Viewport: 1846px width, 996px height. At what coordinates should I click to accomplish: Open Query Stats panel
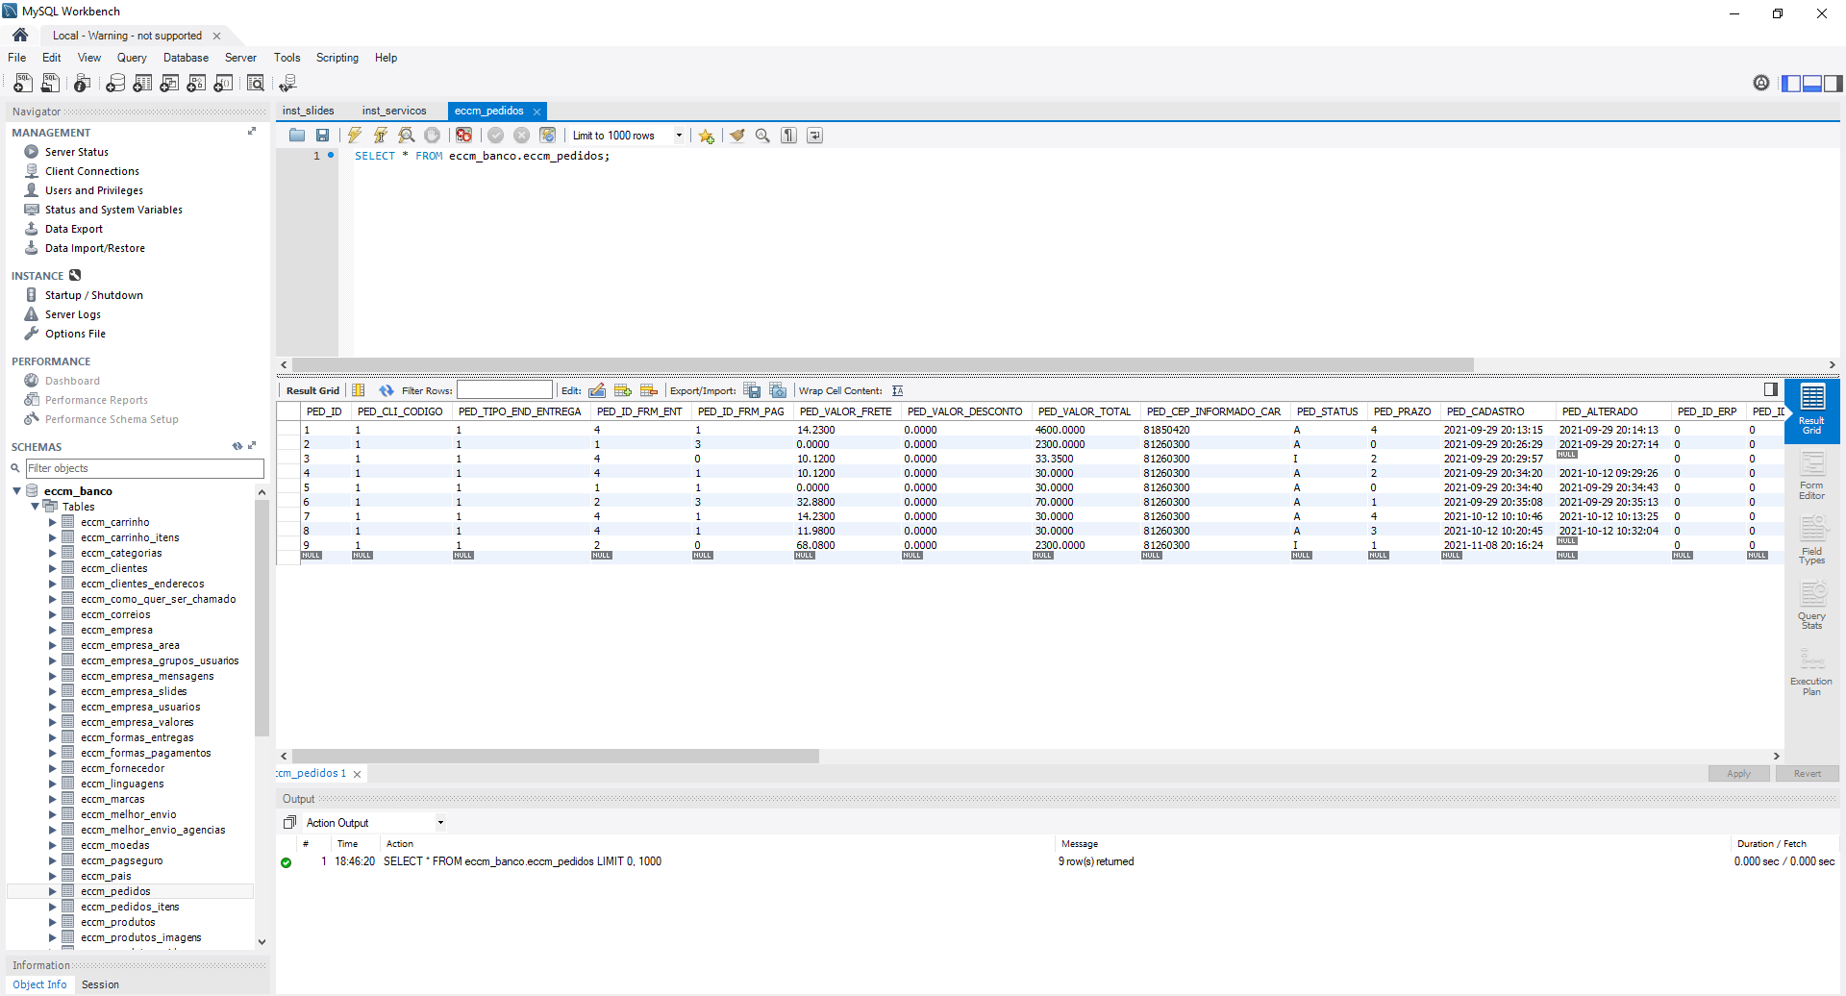(1812, 606)
